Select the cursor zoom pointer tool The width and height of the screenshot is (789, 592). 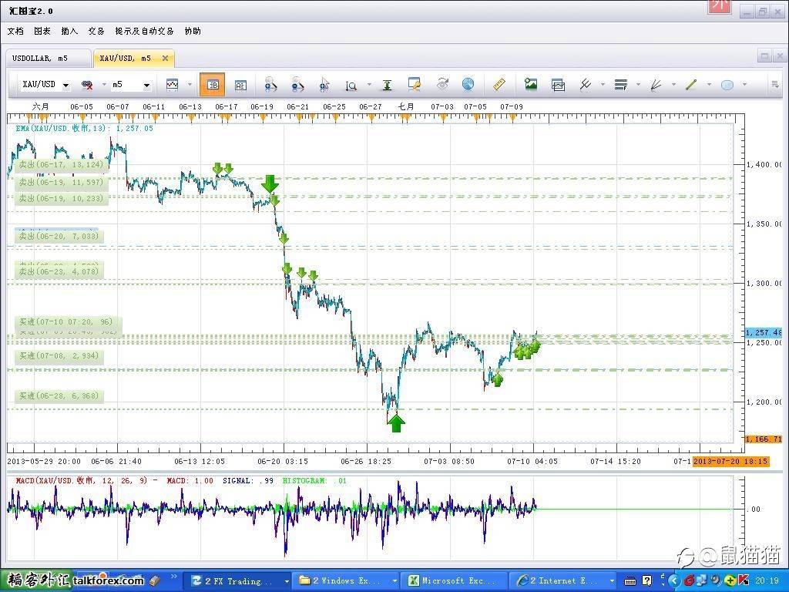coord(324,85)
